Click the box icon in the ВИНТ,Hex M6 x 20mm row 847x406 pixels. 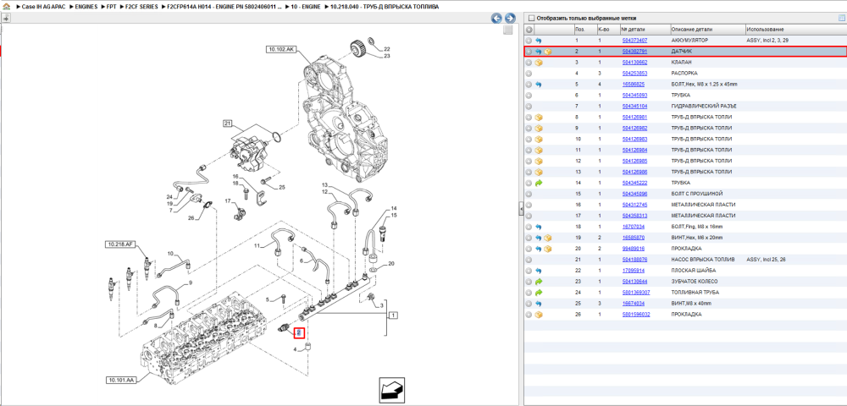coord(548,237)
